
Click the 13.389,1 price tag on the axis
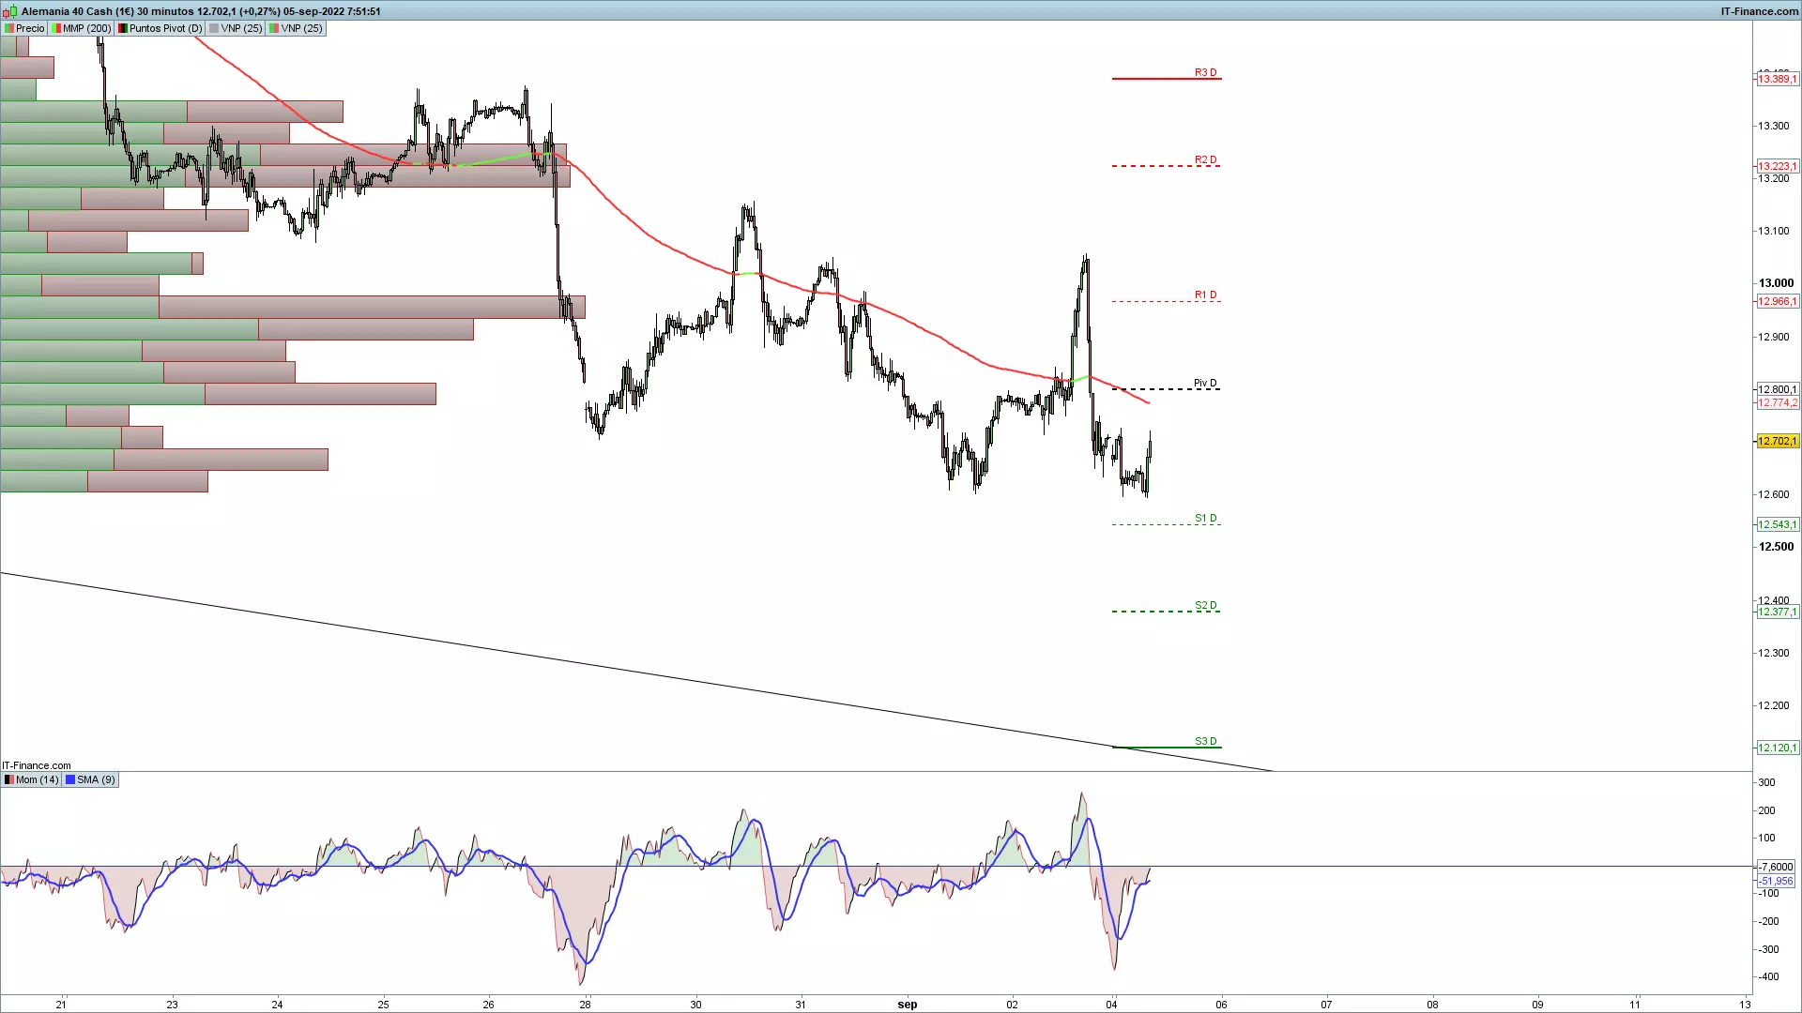point(1778,79)
